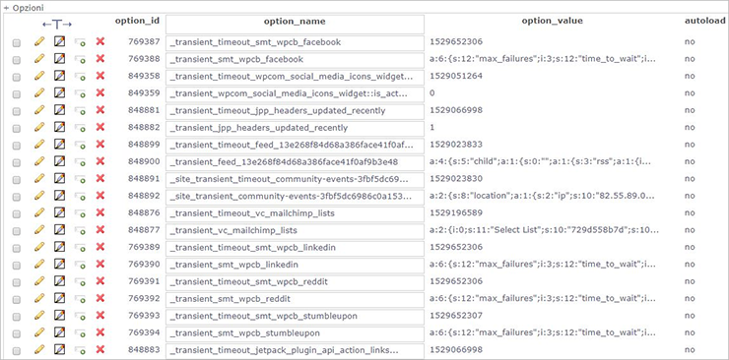Copy row icon for option 769388
The image size is (729, 360).
click(x=80, y=59)
